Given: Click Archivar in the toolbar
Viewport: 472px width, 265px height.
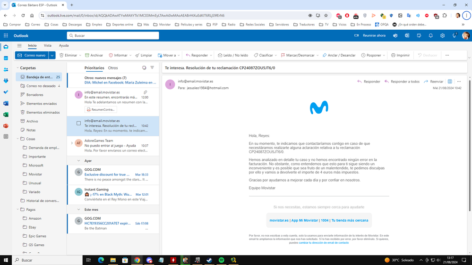Looking at the screenshot, I should pos(94,55).
